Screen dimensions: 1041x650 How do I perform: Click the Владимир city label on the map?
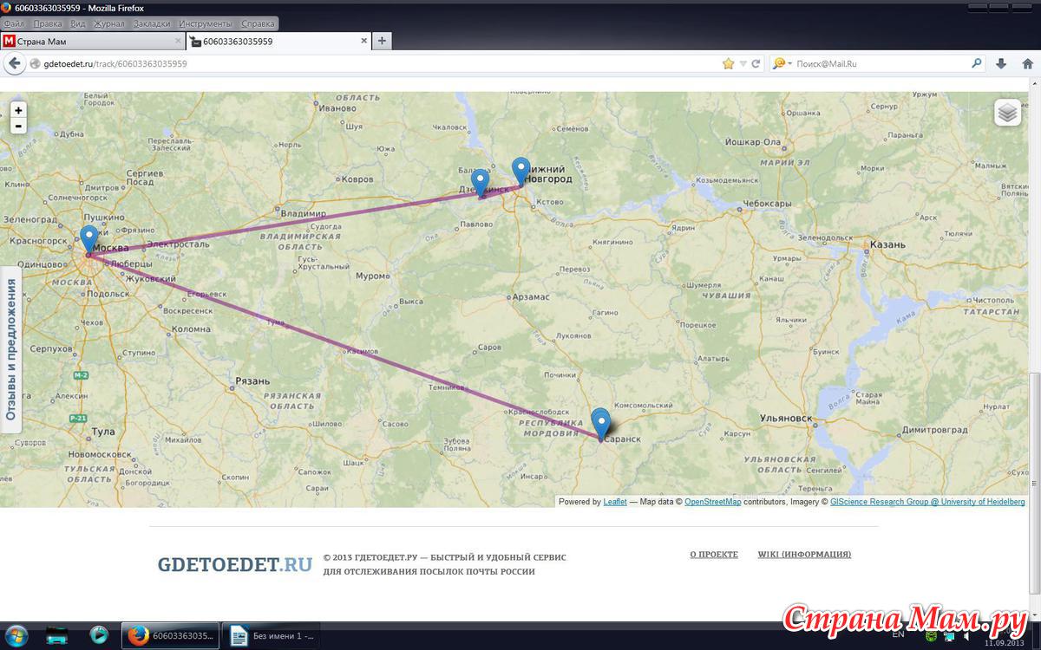pyautogui.click(x=304, y=214)
